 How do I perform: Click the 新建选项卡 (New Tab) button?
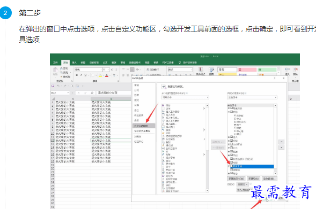point(236,179)
